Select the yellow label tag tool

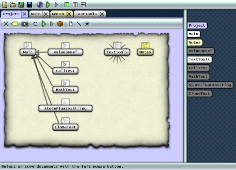pyautogui.click(x=15, y=24)
